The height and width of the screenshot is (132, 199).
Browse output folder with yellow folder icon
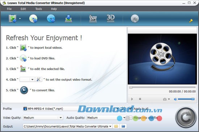(116, 126)
